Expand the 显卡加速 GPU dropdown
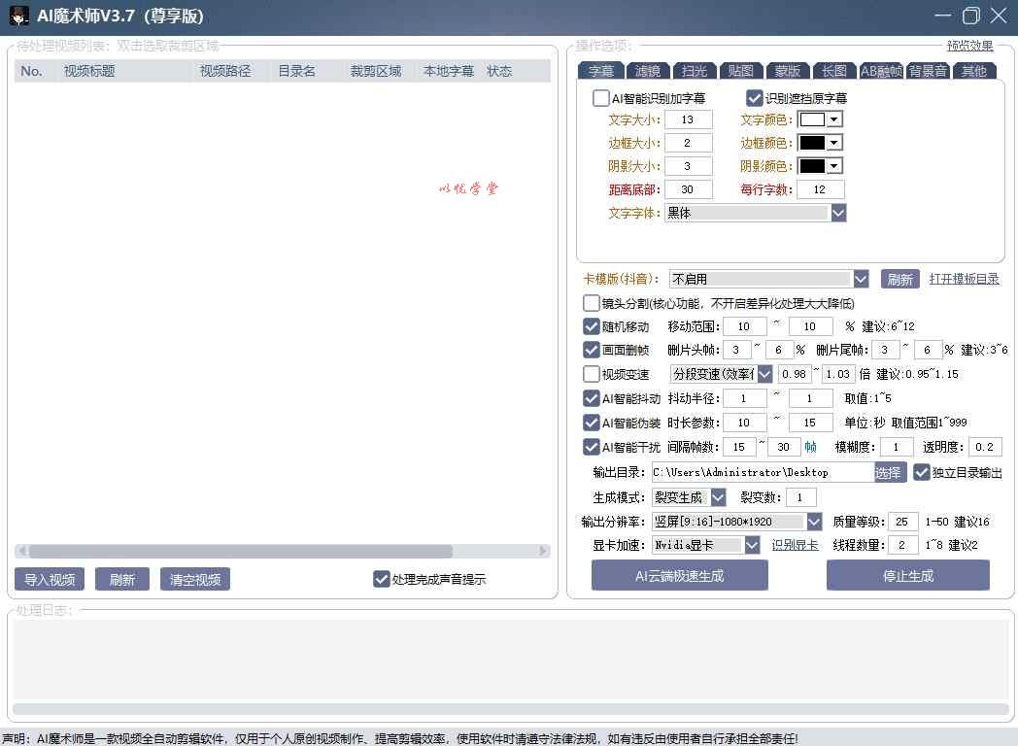Screen dimensions: 1018x746 click(x=752, y=546)
